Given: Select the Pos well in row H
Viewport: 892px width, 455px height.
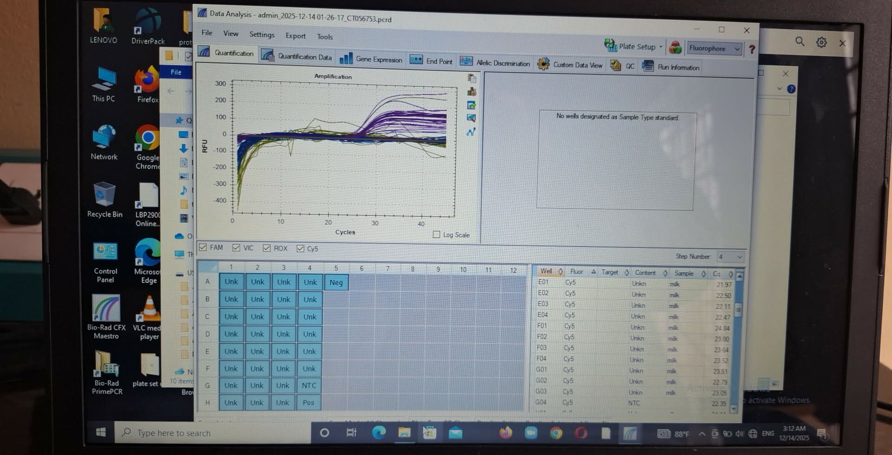Looking at the screenshot, I should tap(308, 403).
